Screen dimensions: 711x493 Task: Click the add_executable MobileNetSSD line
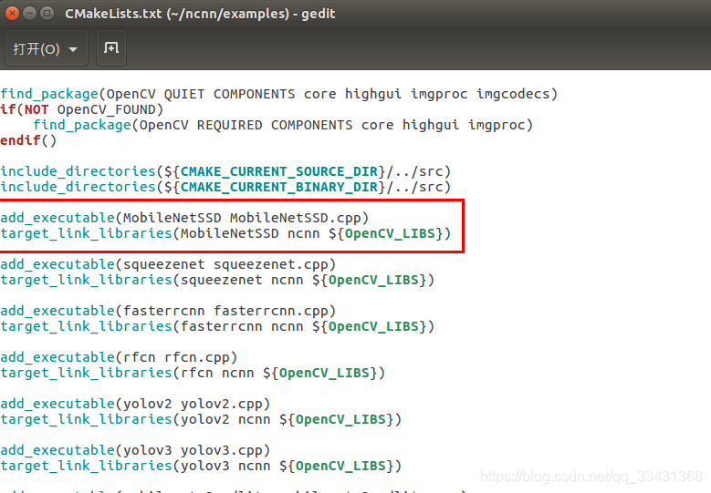tap(184, 218)
